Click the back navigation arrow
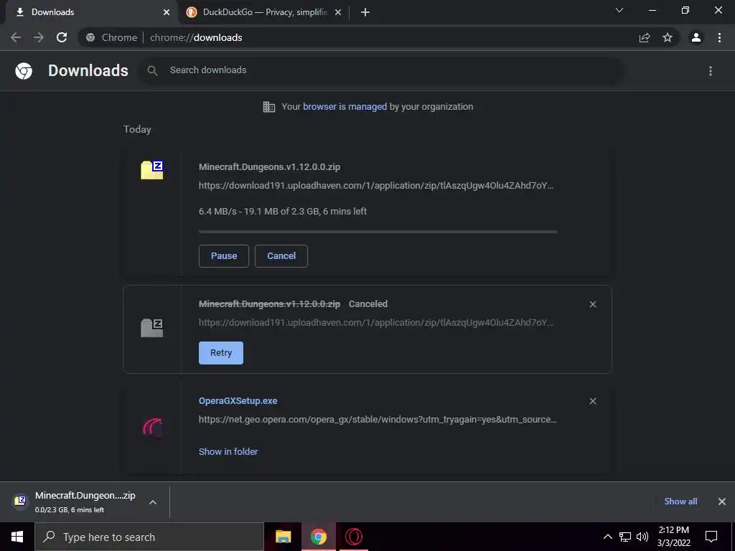735x551 pixels. (16, 37)
